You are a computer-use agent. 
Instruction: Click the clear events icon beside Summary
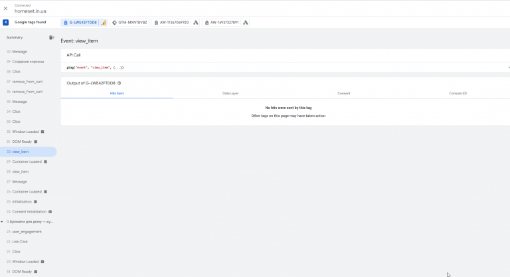point(51,37)
